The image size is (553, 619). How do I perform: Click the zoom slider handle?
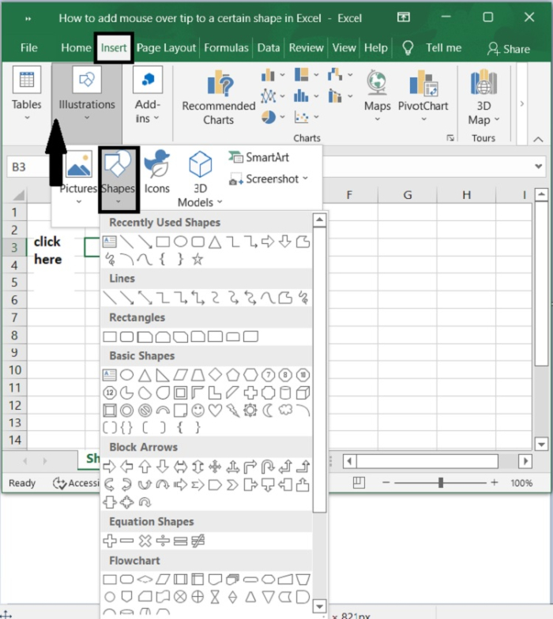coord(441,482)
